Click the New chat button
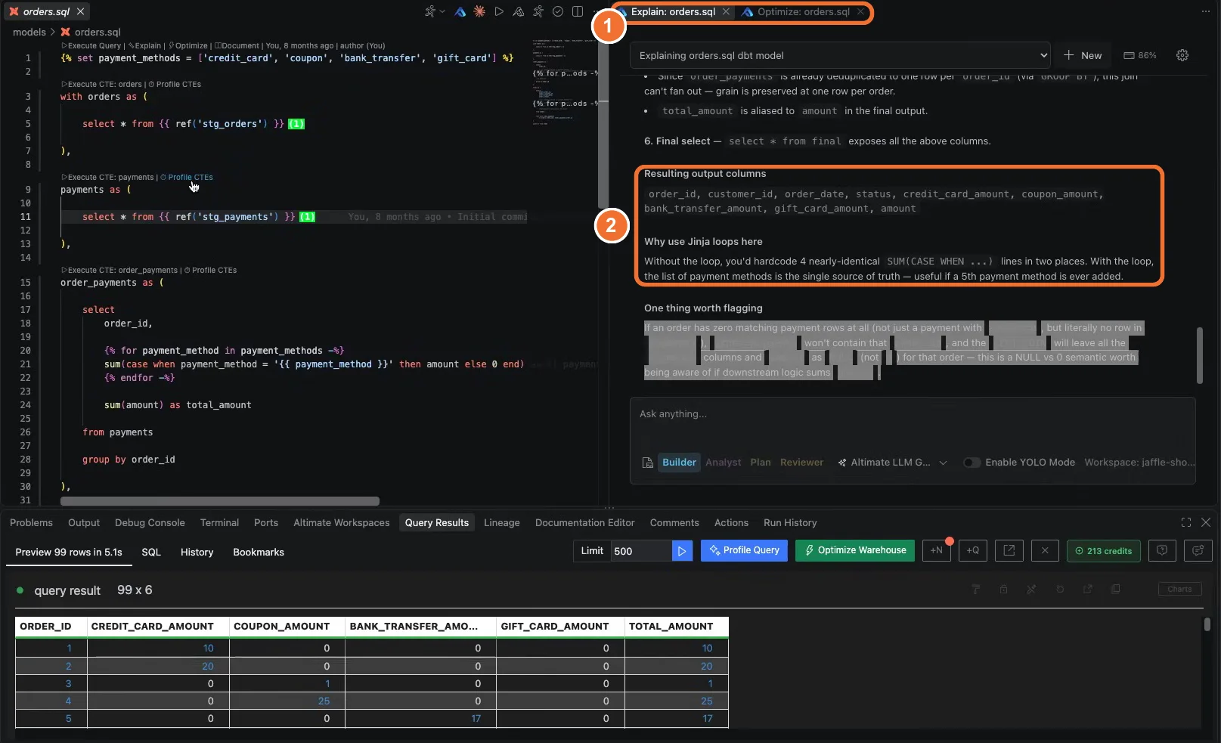This screenshot has width=1221, height=743. click(x=1083, y=55)
